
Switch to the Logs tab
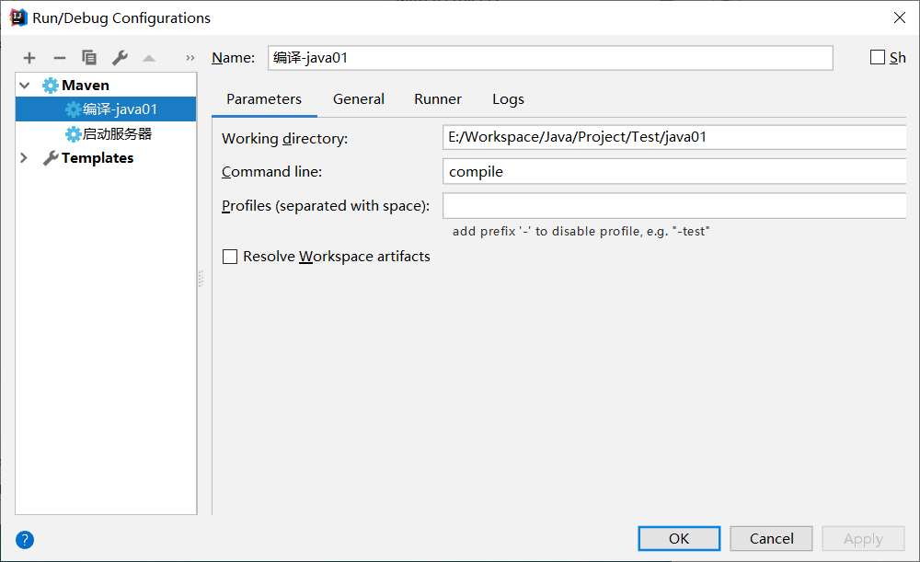point(508,99)
